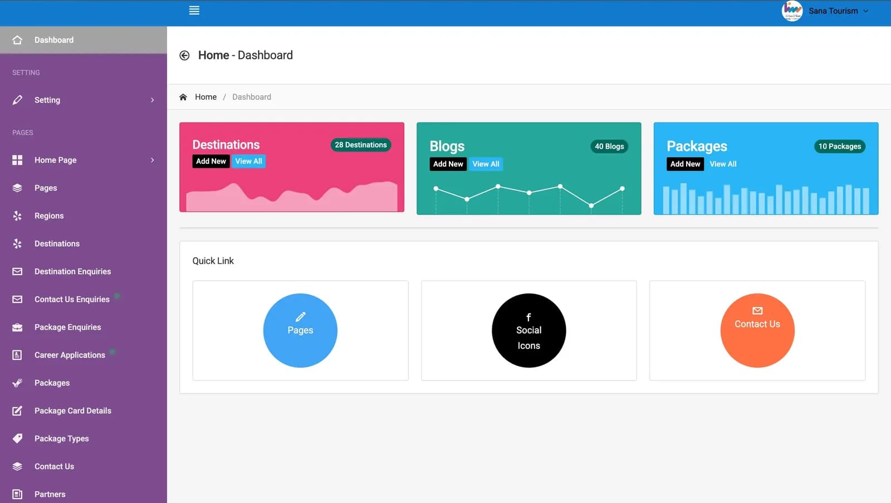Click the briefcase icon beside Package Enquiries
Viewport: 891px width, 503px height.
point(17,327)
